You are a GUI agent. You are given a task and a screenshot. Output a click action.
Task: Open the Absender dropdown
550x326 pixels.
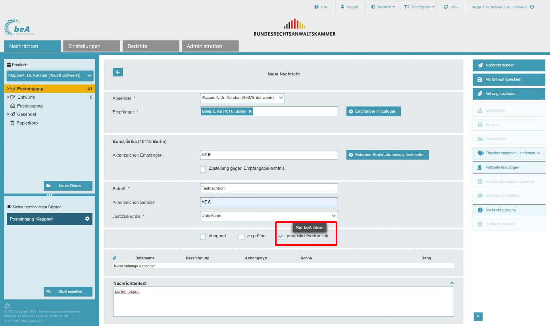tap(242, 98)
